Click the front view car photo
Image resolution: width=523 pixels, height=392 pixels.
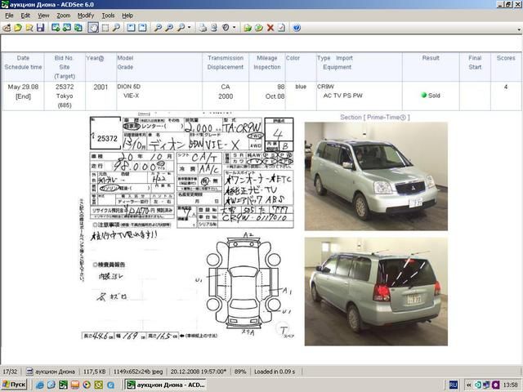[x=376, y=176]
